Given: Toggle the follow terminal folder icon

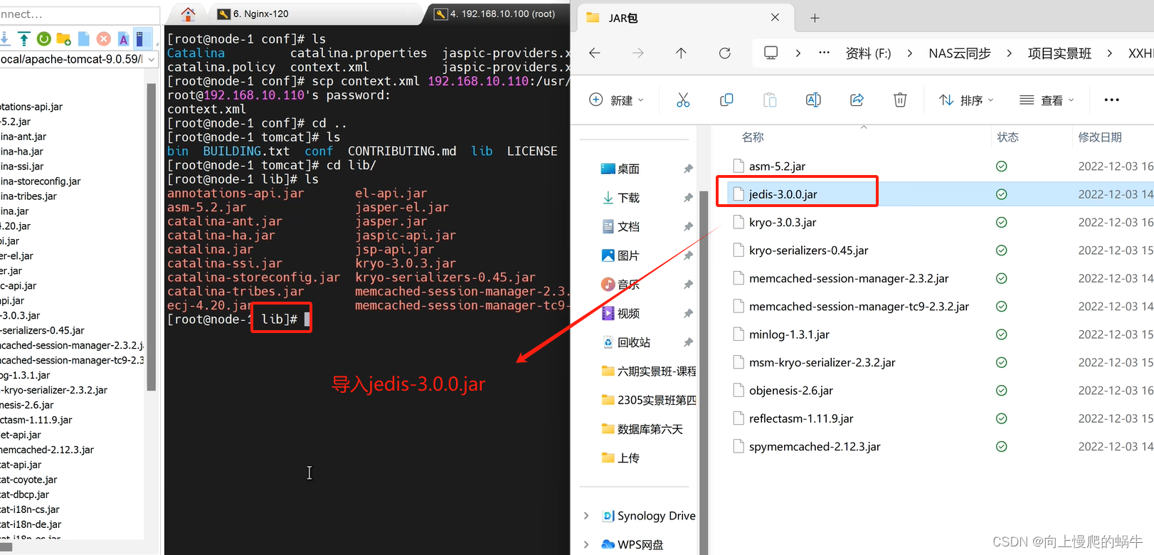Looking at the screenshot, I should pyautogui.click(x=142, y=38).
